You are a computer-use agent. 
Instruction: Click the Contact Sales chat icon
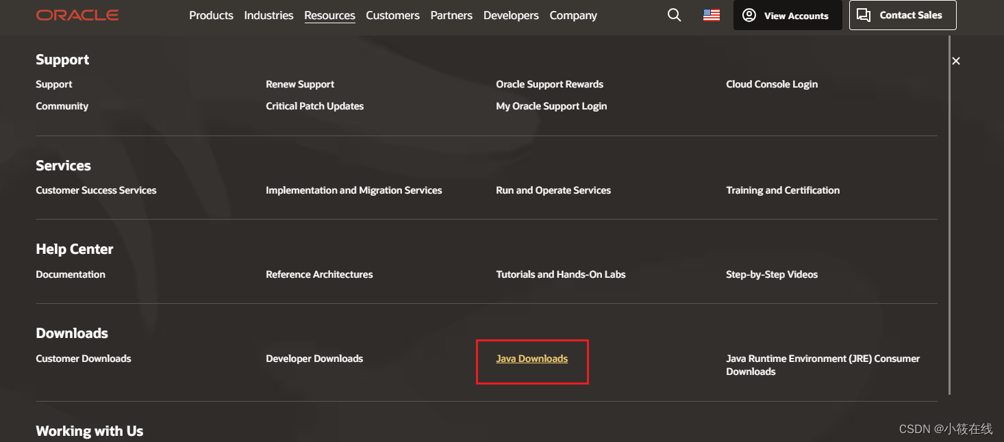pos(864,14)
